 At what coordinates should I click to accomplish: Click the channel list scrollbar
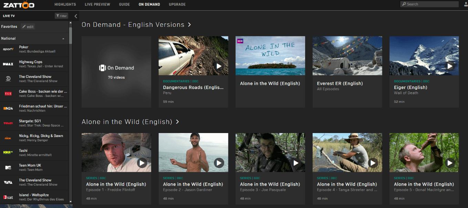(71, 35)
